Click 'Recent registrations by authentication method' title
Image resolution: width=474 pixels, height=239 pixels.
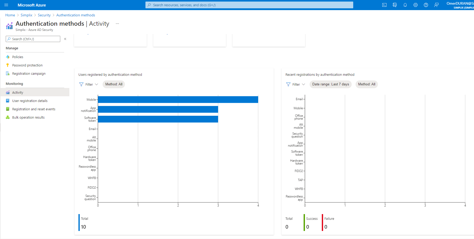[x=320, y=74]
